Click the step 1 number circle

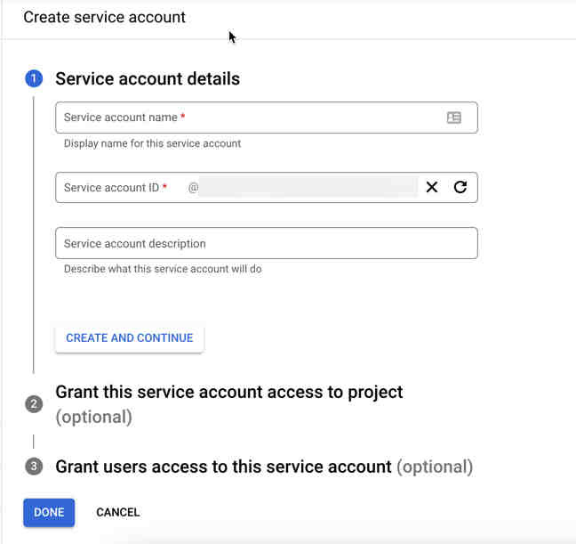click(34, 79)
